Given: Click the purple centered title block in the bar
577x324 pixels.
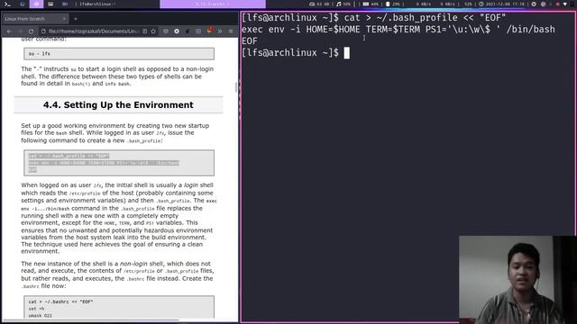Looking at the screenshot, I should point(213,4).
